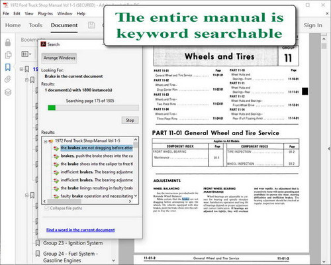Image resolution: width=331 pixels, height=265 pixels.
Task: Click the save floppy disk toolbar icon
Action: pos(91,25)
